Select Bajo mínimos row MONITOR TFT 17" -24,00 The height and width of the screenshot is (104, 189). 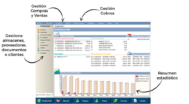point(72,57)
